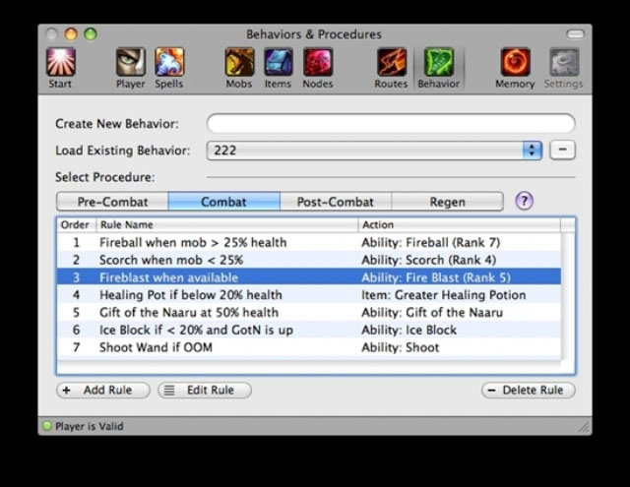Select the Nodes toolbar icon
The image size is (630, 487).
click(x=317, y=63)
